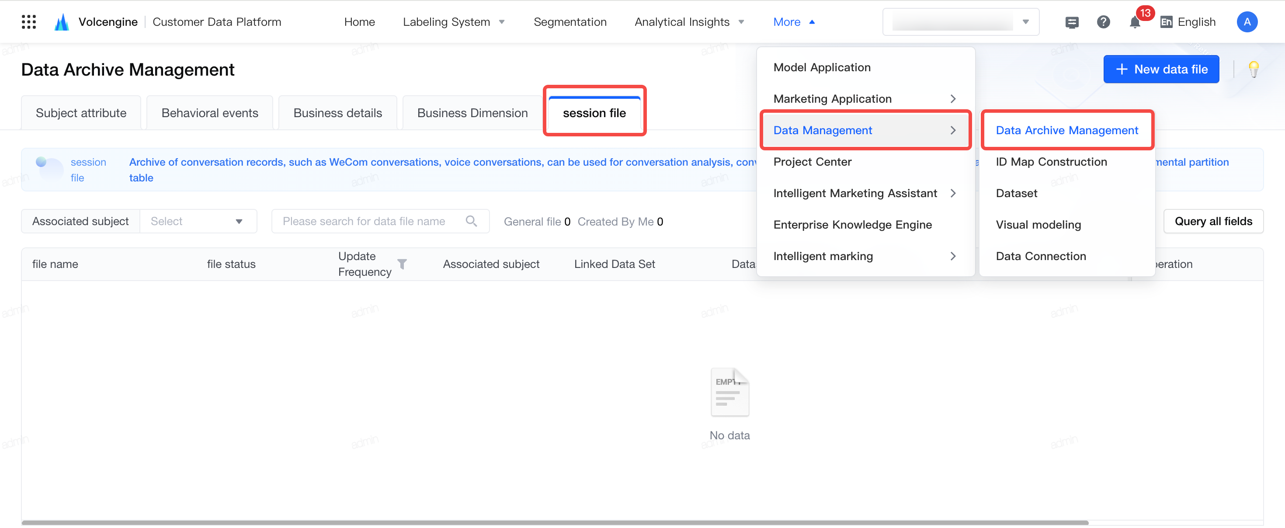This screenshot has height=528, width=1285.
Task: Click the search magnifier icon
Action: pos(471,221)
